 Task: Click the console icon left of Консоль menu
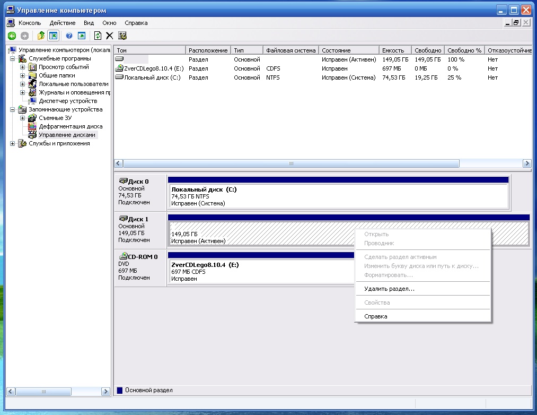tap(11, 23)
